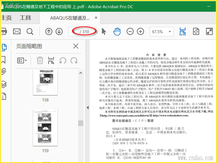Image resolution: width=217 pixels, height=163 pixels.
Task: Click the page label 159
Action: pos(45,151)
